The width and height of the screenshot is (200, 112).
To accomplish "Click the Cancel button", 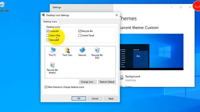I will click(95, 99).
